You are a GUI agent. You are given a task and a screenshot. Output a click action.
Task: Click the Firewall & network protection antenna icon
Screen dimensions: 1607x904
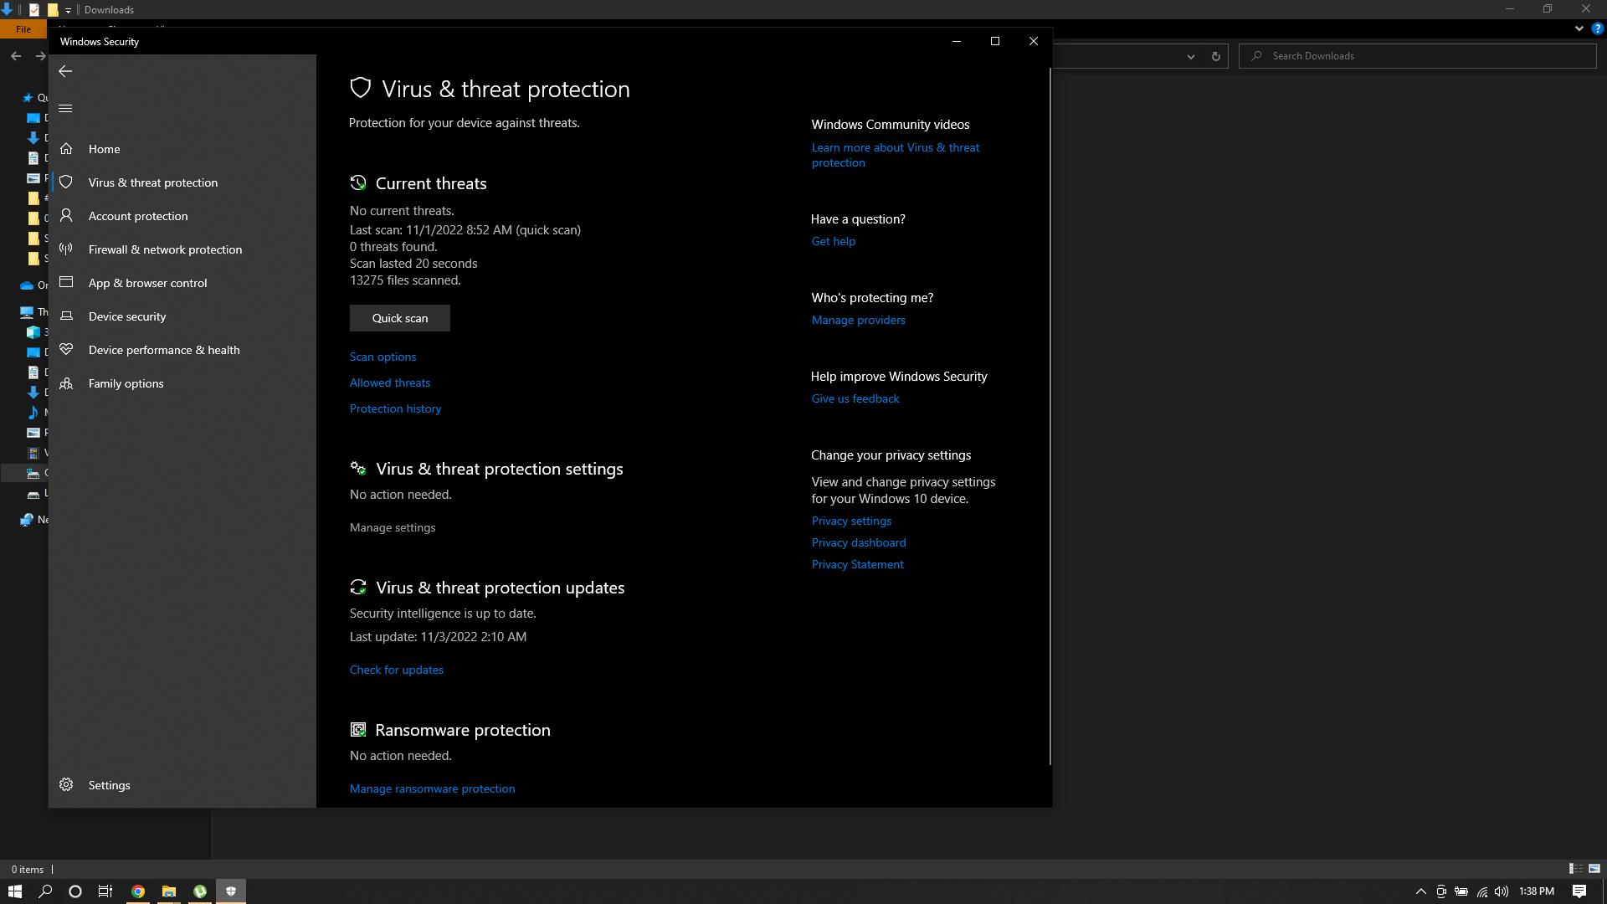66,249
